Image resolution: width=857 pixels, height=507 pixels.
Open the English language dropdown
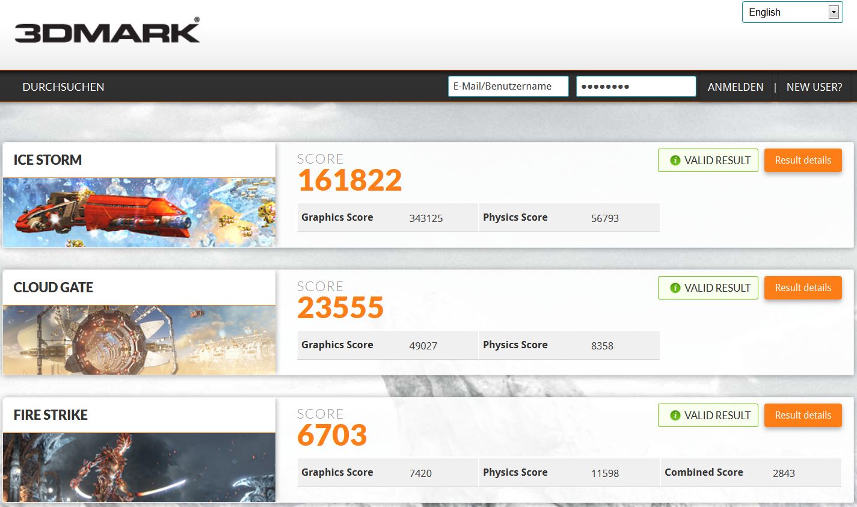791,12
